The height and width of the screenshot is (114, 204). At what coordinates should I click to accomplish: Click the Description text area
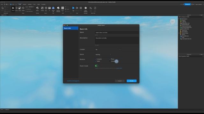pyautogui.click(x=117, y=40)
